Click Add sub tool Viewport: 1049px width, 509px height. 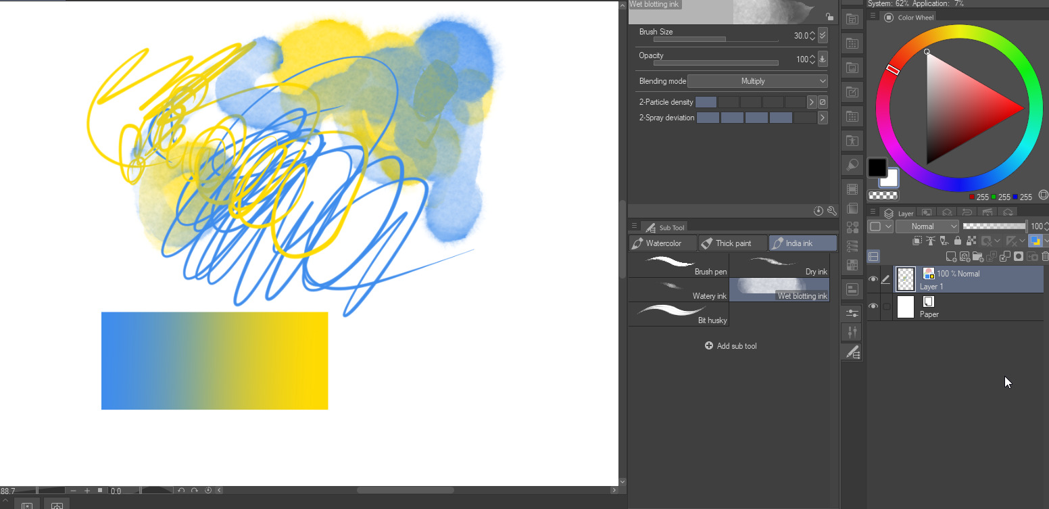[731, 346]
